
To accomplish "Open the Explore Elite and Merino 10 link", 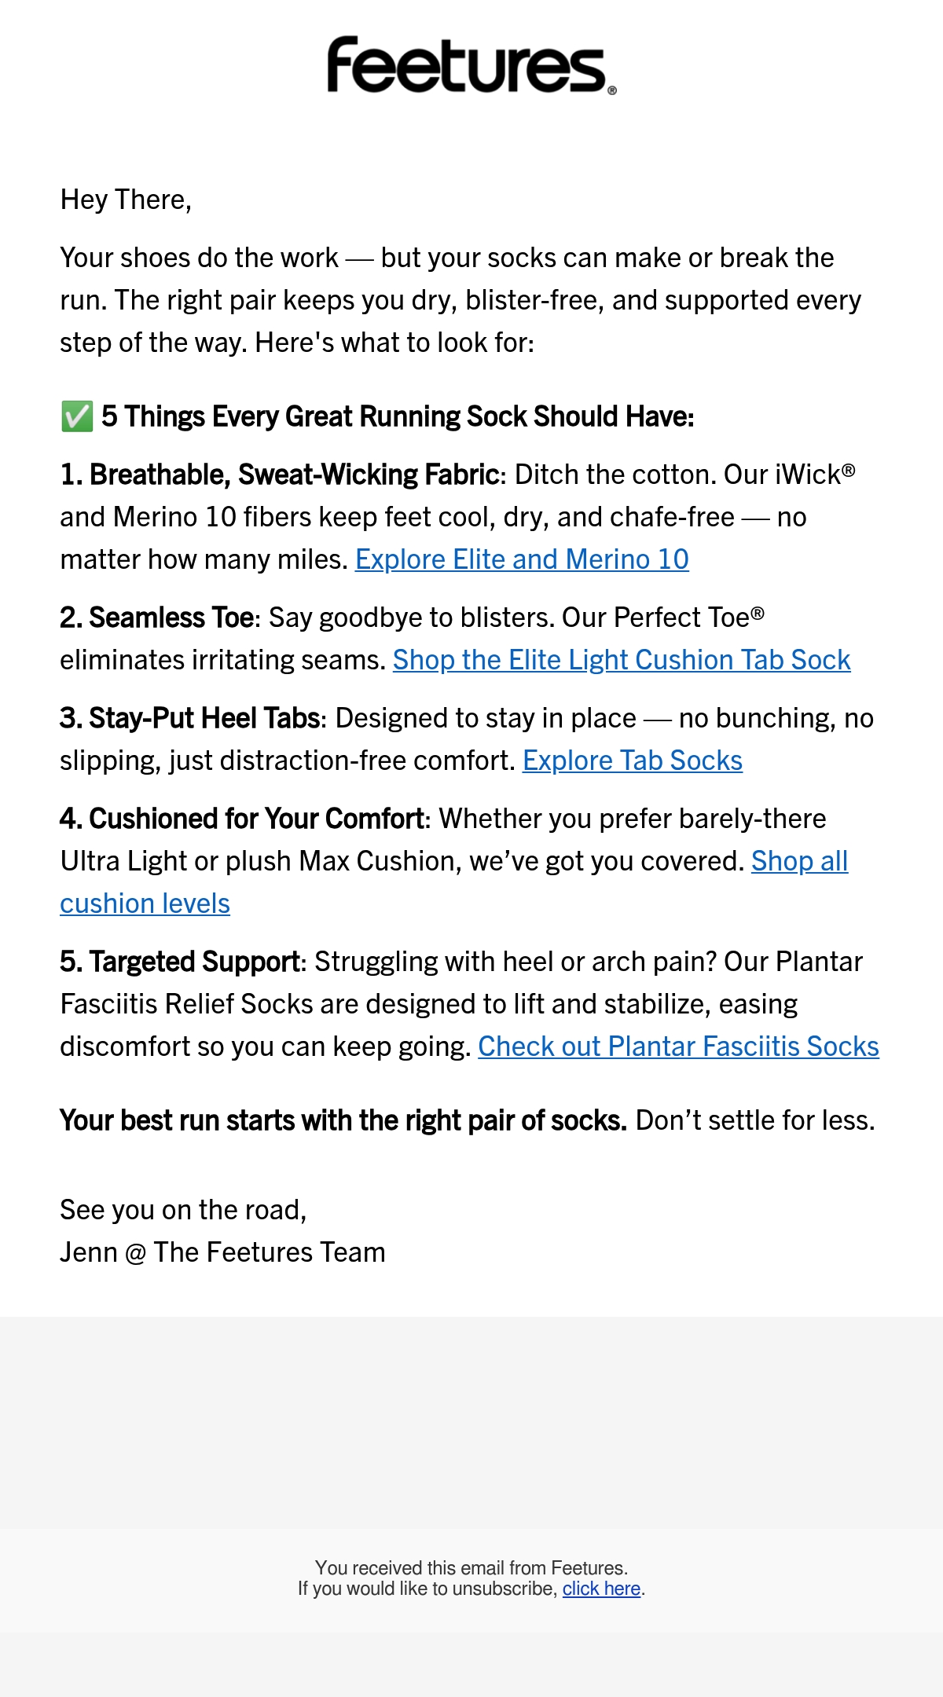I will coord(522,559).
